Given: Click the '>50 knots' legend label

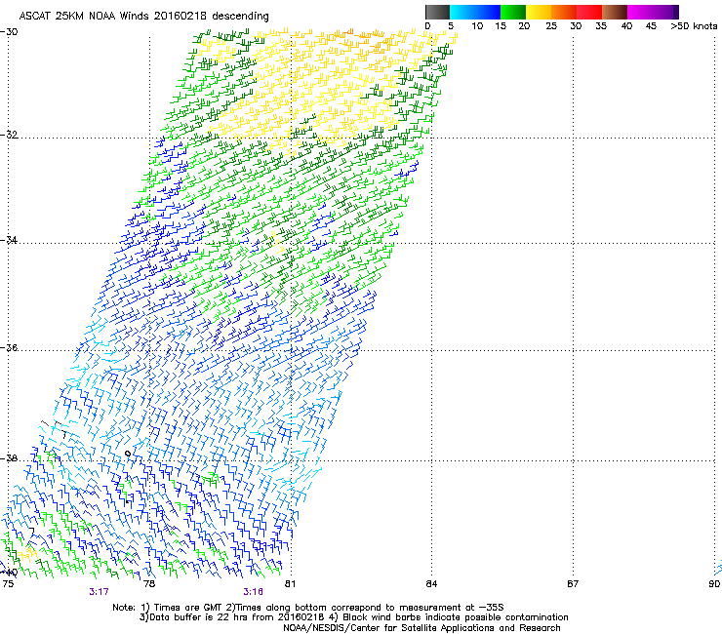Looking at the screenshot, I should (x=694, y=26).
